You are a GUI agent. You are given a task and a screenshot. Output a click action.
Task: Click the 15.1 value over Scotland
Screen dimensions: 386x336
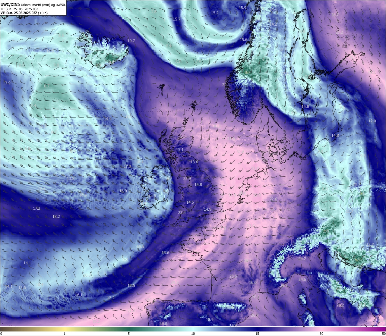pos(180,149)
